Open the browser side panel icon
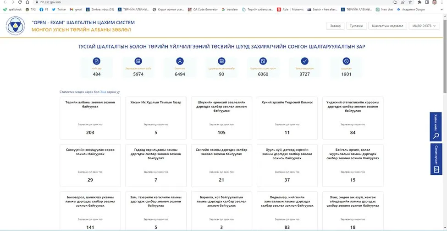The image size is (447, 231). click(x=427, y=2)
